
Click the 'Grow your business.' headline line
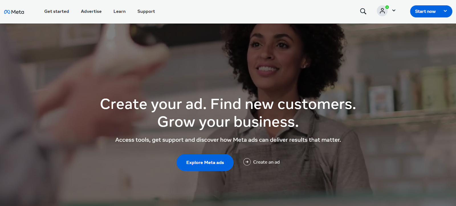tap(228, 122)
